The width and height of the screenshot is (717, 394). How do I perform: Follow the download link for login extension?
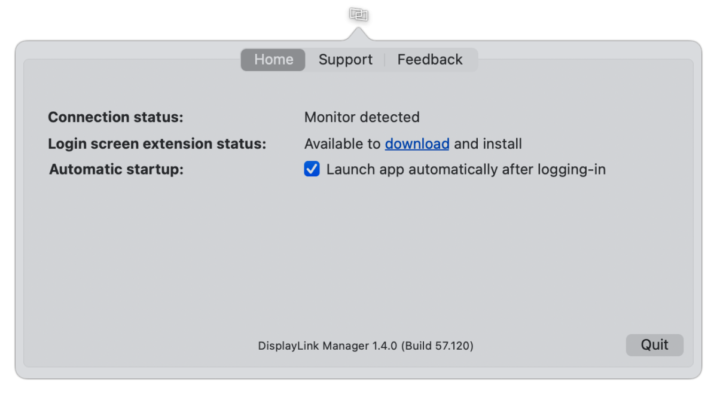tap(417, 144)
